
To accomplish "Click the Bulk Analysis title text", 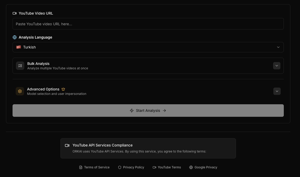I will 38,64.
